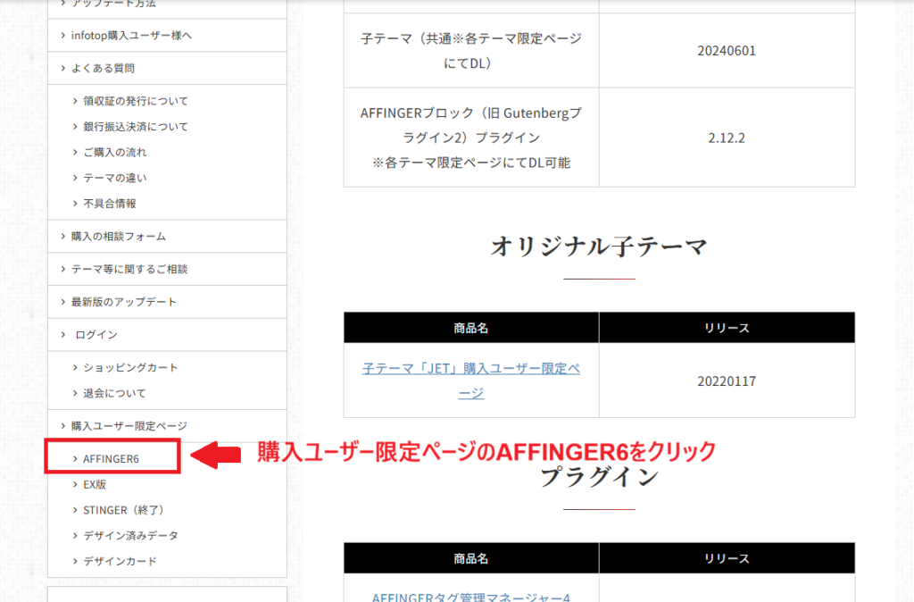Open the ショッピングカート link

[130, 368]
